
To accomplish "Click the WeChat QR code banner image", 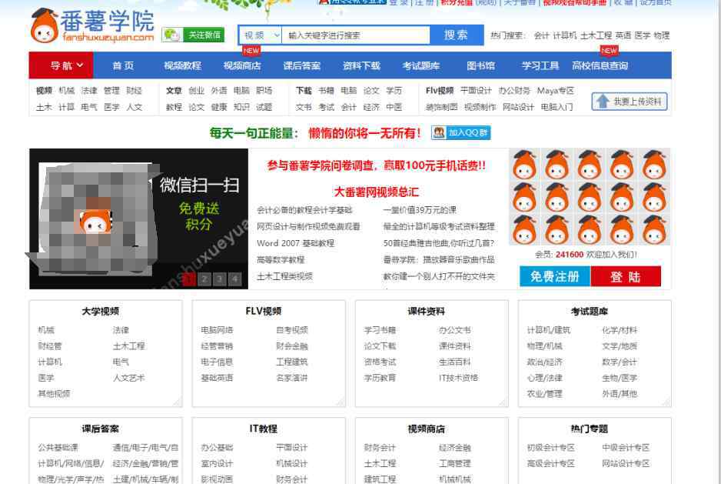I will pos(138,219).
